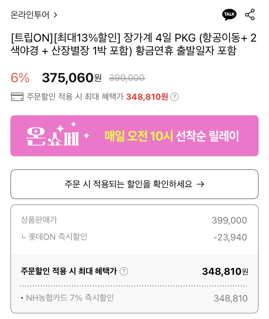Tap the 375,060원 sale price
Viewport: 269px width, 319px height.
click(x=71, y=78)
